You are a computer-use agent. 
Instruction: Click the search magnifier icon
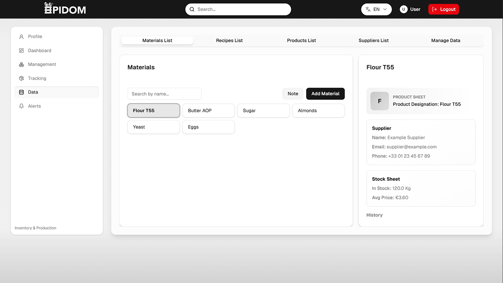tap(192, 9)
